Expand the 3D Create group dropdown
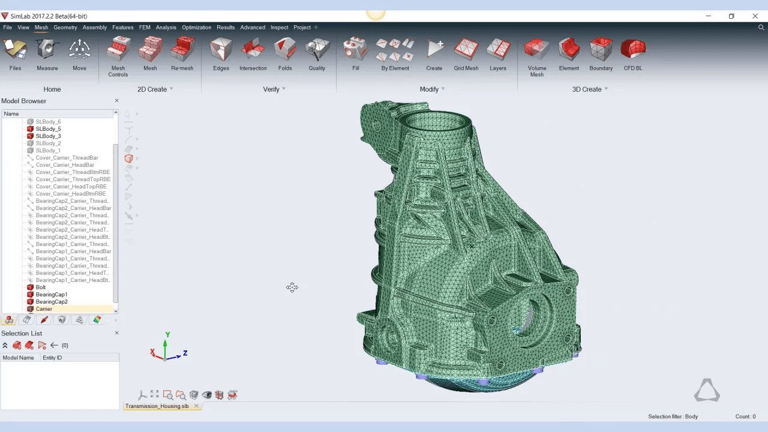 coord(606,89)
